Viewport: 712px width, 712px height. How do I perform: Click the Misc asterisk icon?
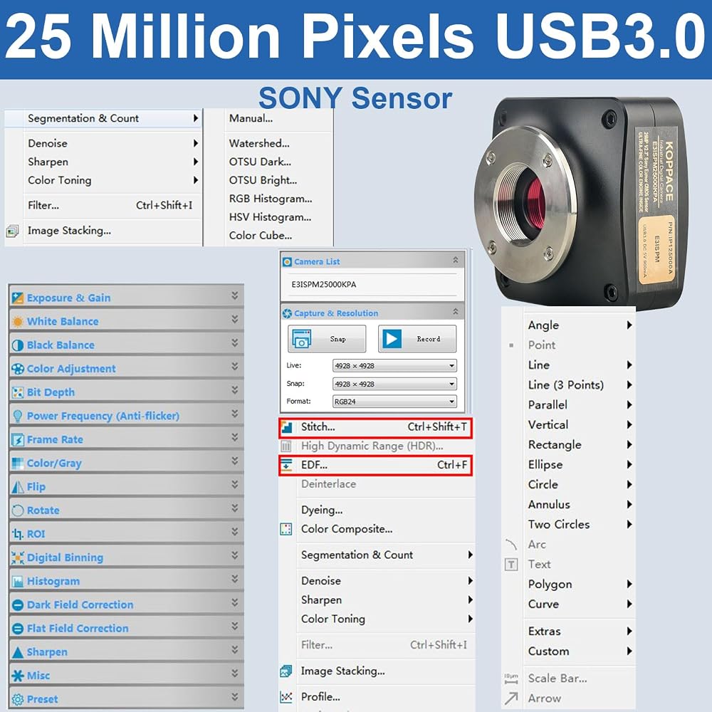[x=18, y=676]
